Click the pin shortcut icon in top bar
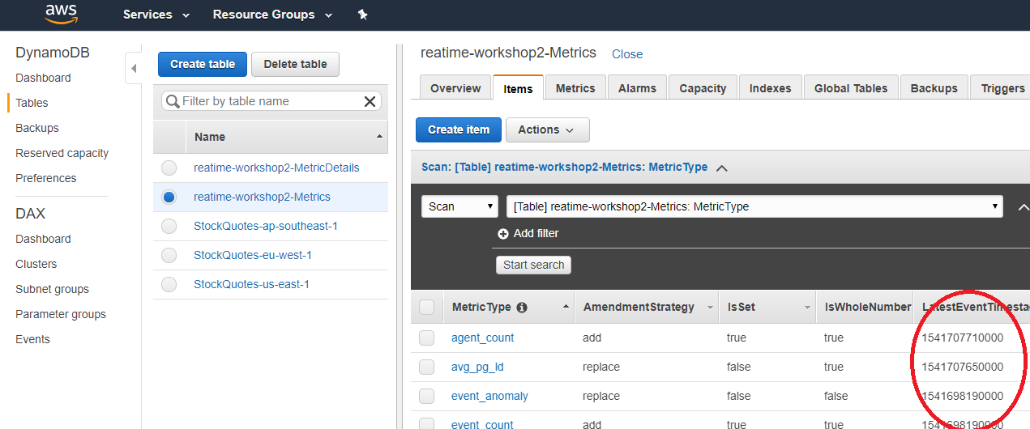The image size is (1030, 429). click(362, 15)
